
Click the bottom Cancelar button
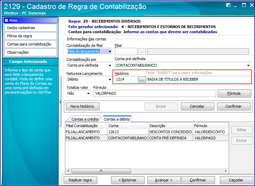tap(236, 180)
